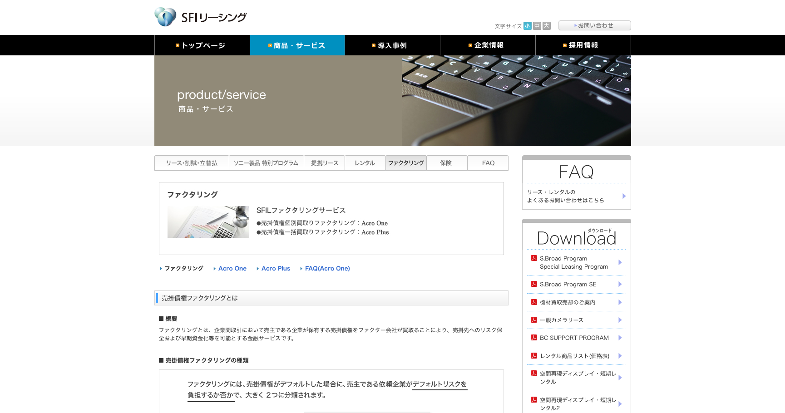Click the ■ 概要 subheading
The image size is (785, 413).
tap(168, 319)
